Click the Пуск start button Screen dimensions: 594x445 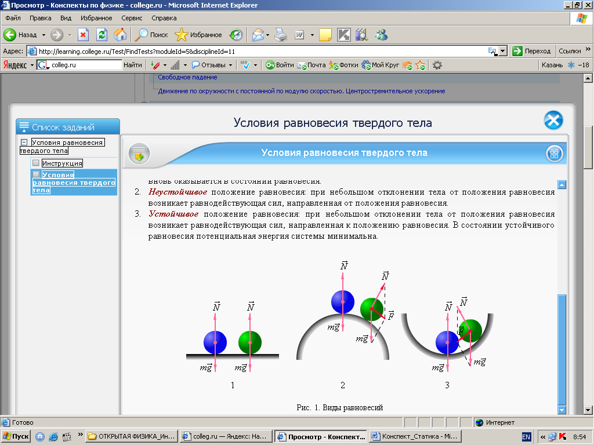16,436
